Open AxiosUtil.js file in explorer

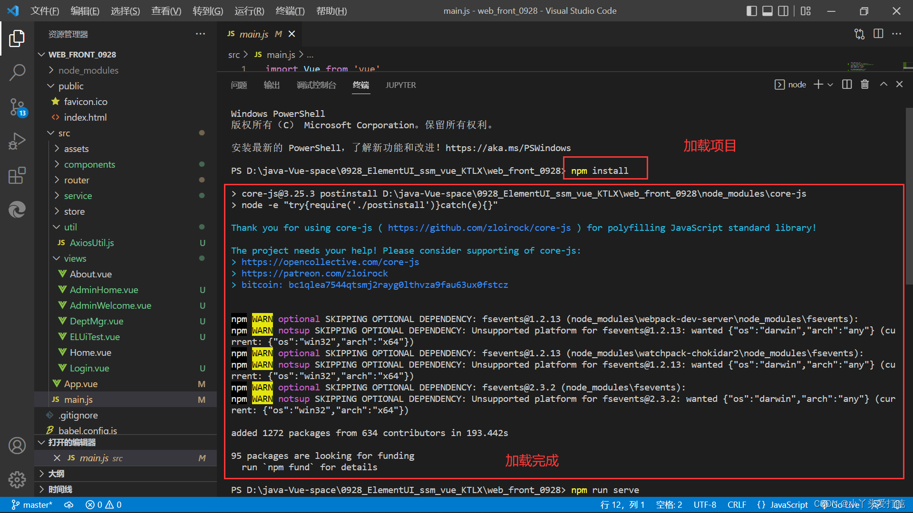click(126, 243)
